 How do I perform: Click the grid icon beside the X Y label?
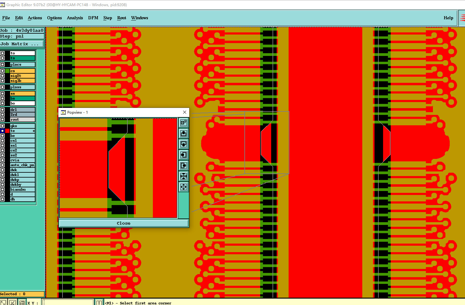(x=22, y=303)
